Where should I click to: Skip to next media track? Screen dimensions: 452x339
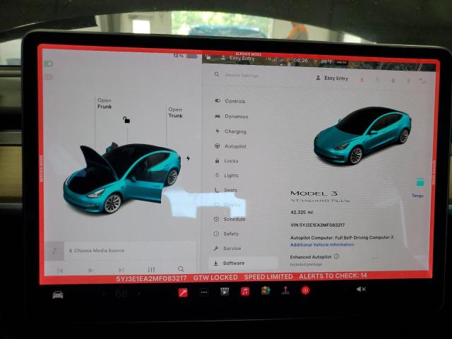tap(121, 270)
